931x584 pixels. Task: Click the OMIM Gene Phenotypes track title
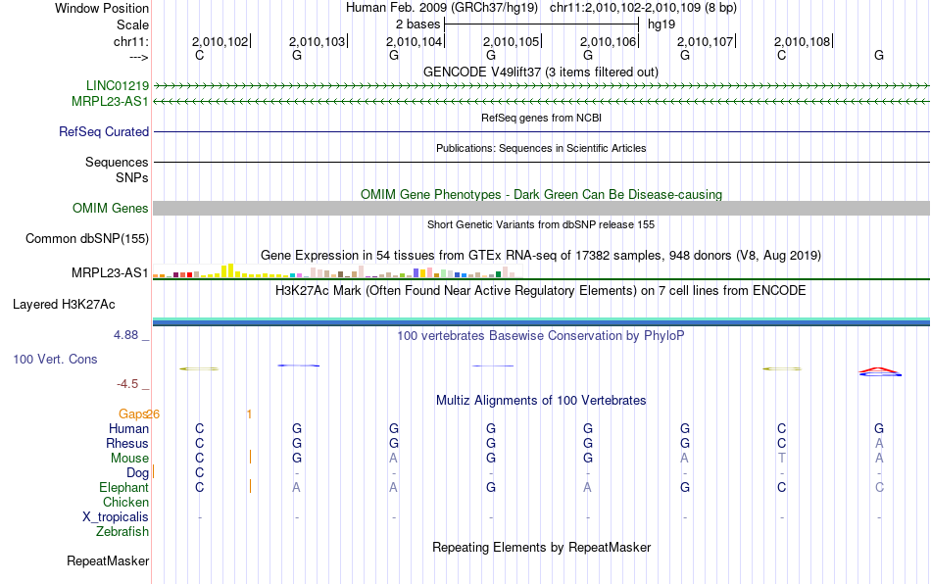coord(542,195)
